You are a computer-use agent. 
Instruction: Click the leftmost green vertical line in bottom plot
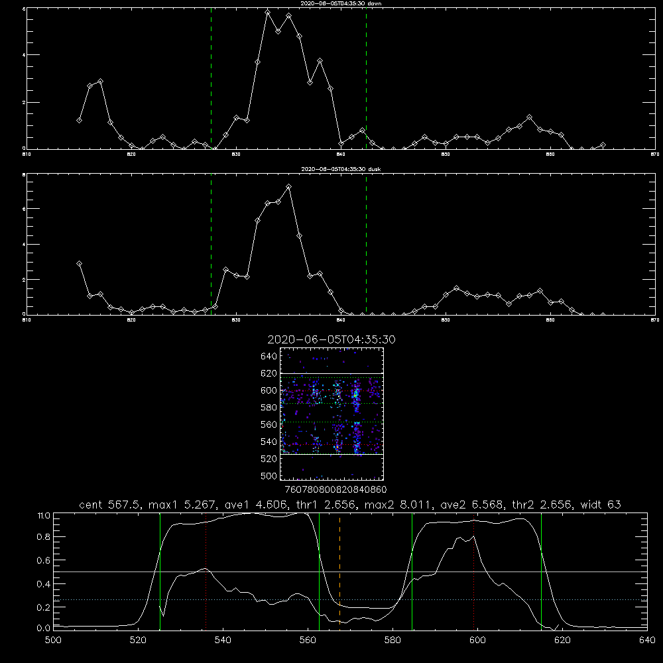click(160, 571)
